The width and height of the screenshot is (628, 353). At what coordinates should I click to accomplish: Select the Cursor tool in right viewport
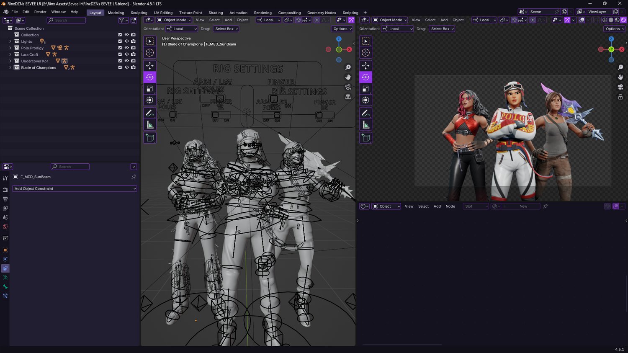pyautogui.click(x=365, y=53)
